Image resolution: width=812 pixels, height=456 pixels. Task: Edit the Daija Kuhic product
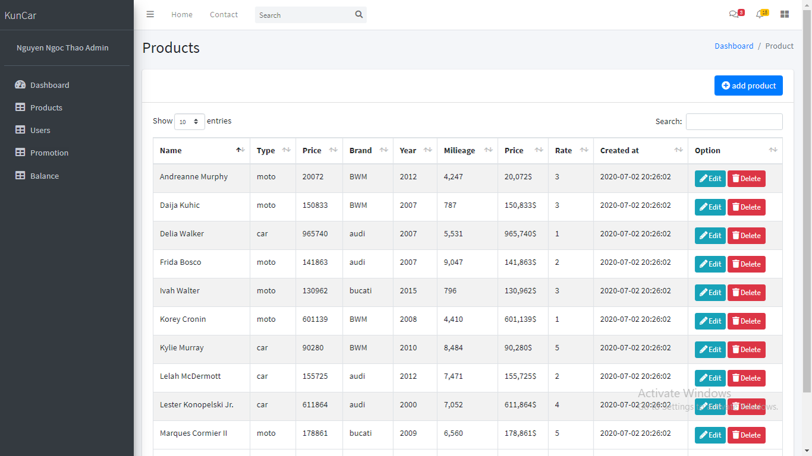point(710,207)
